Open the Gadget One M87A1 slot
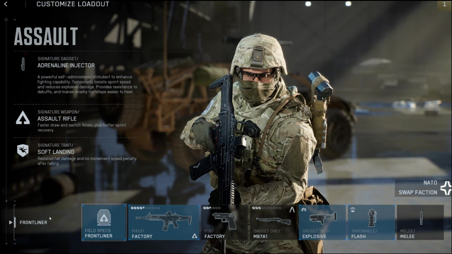 pos(273,222)
